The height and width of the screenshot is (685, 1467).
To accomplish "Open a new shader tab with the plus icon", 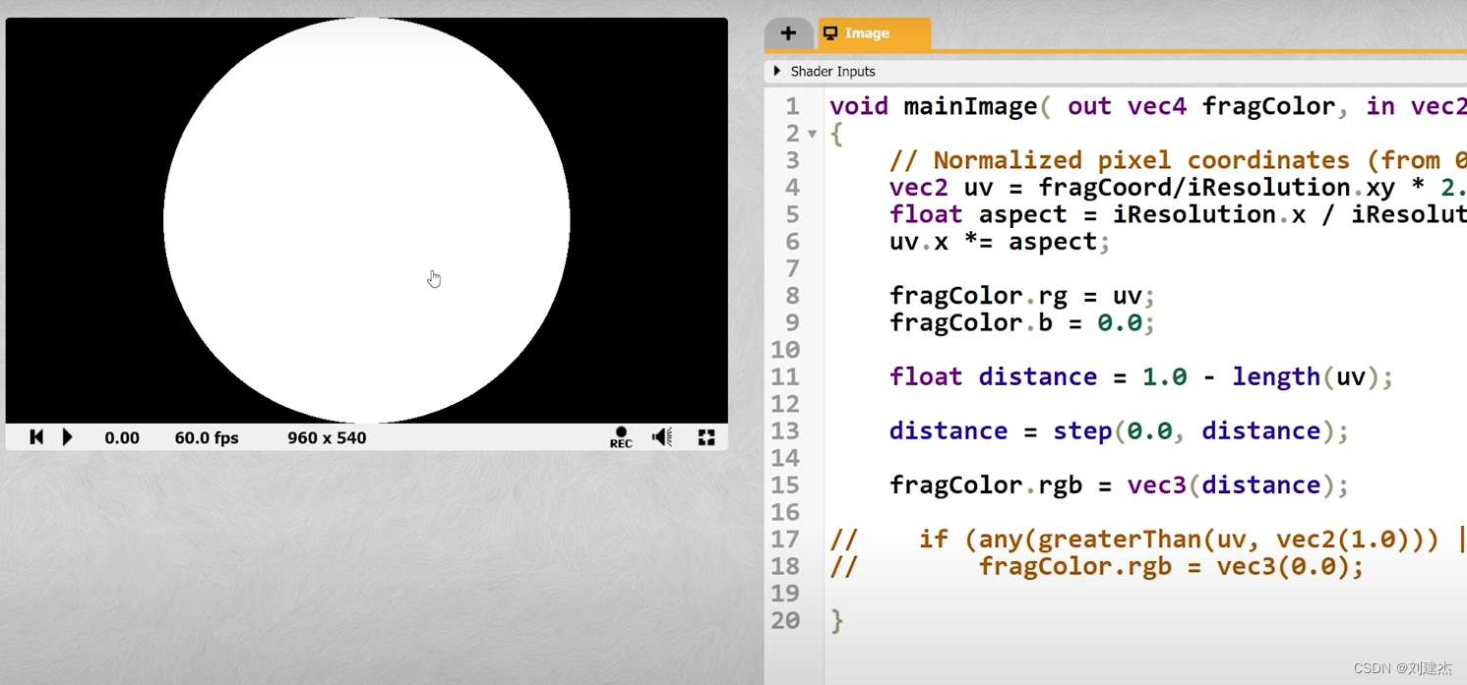I will pyautogui.click(x=788, y=32).
